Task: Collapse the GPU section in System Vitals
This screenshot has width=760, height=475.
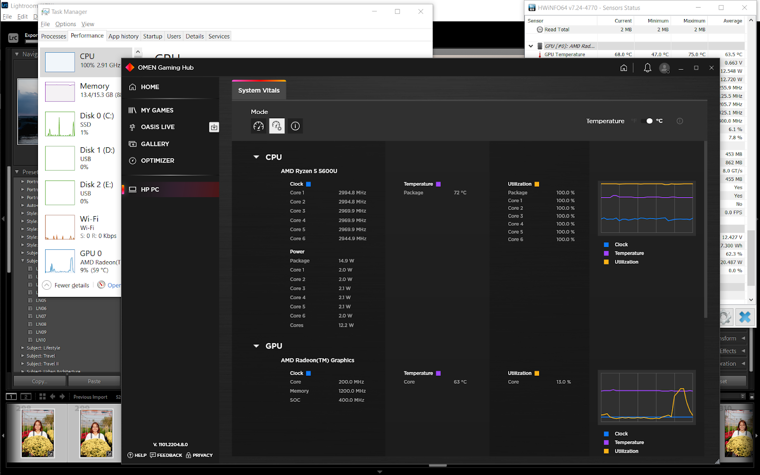Action: pyautogui.click(x=256, y=346)
